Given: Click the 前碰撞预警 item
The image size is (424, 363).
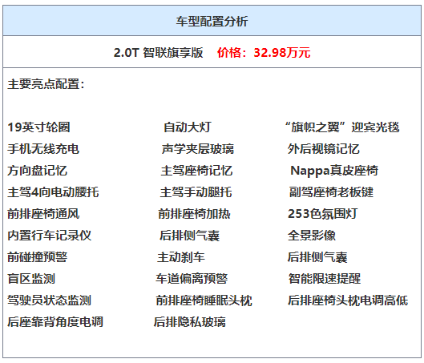Looking at the screenshot, I should coord(38,257).
